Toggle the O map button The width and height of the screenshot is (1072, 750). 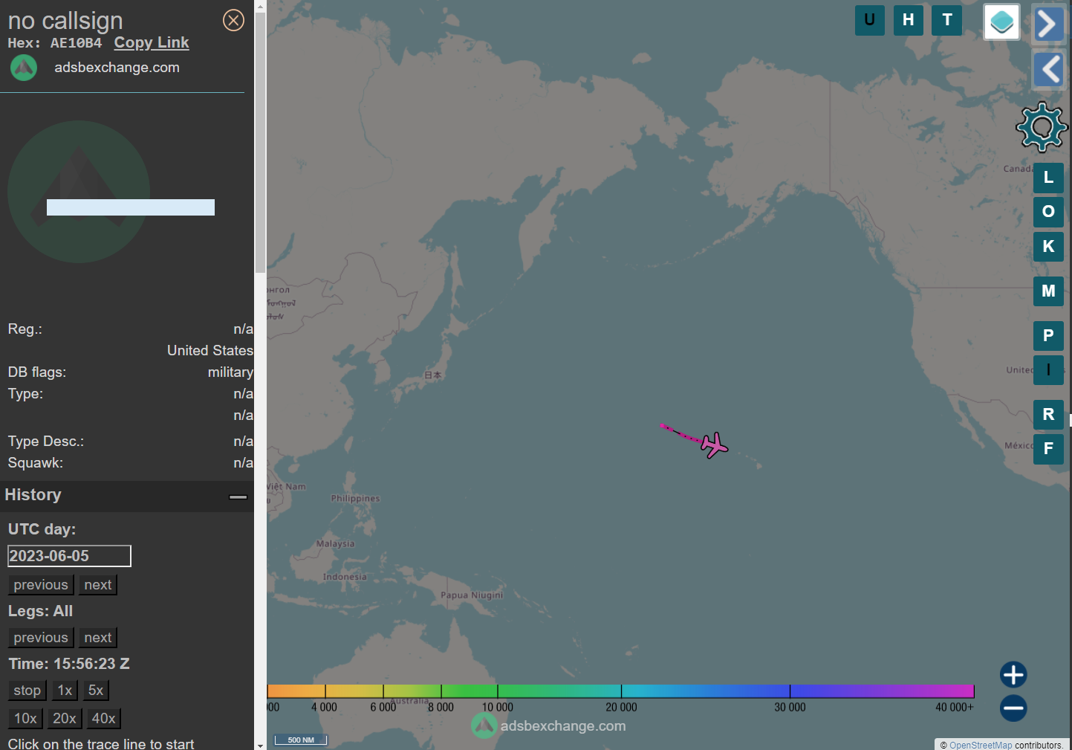coord(1048,212)
